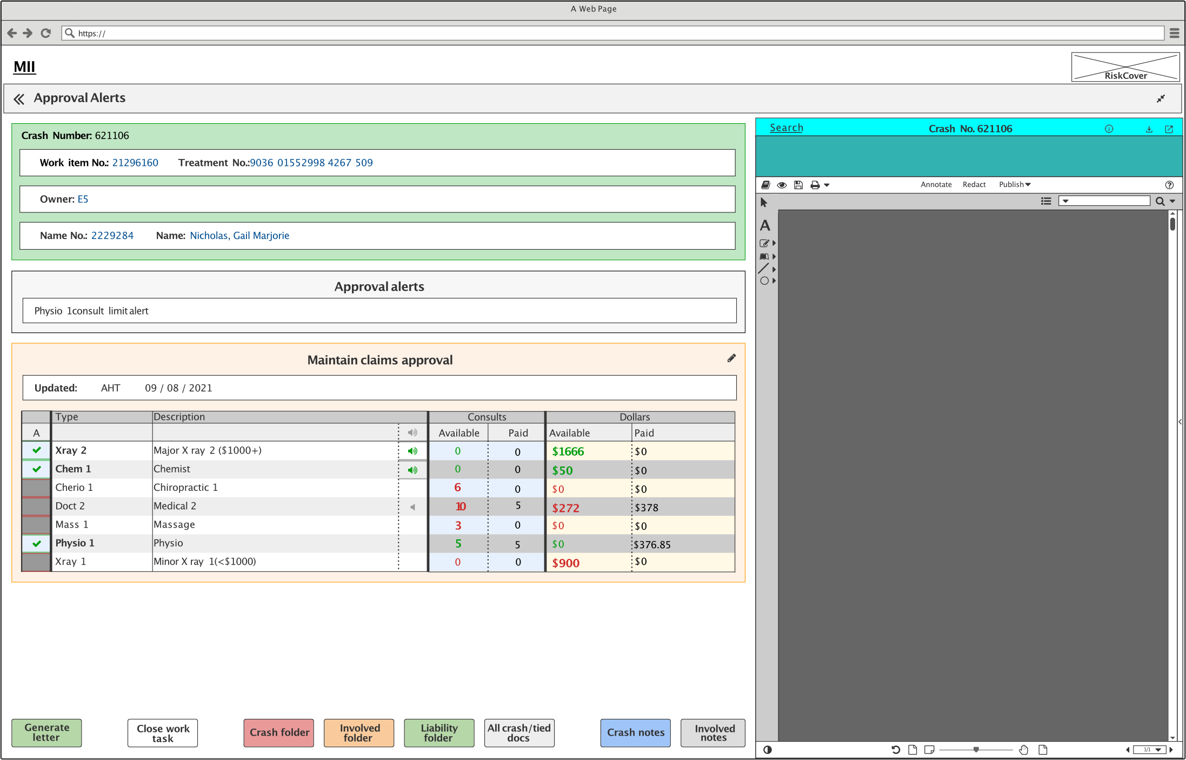Click the download icon in Crash No. header
The width and height of the screenshot is (1186, 760).
coord(1149,129)
